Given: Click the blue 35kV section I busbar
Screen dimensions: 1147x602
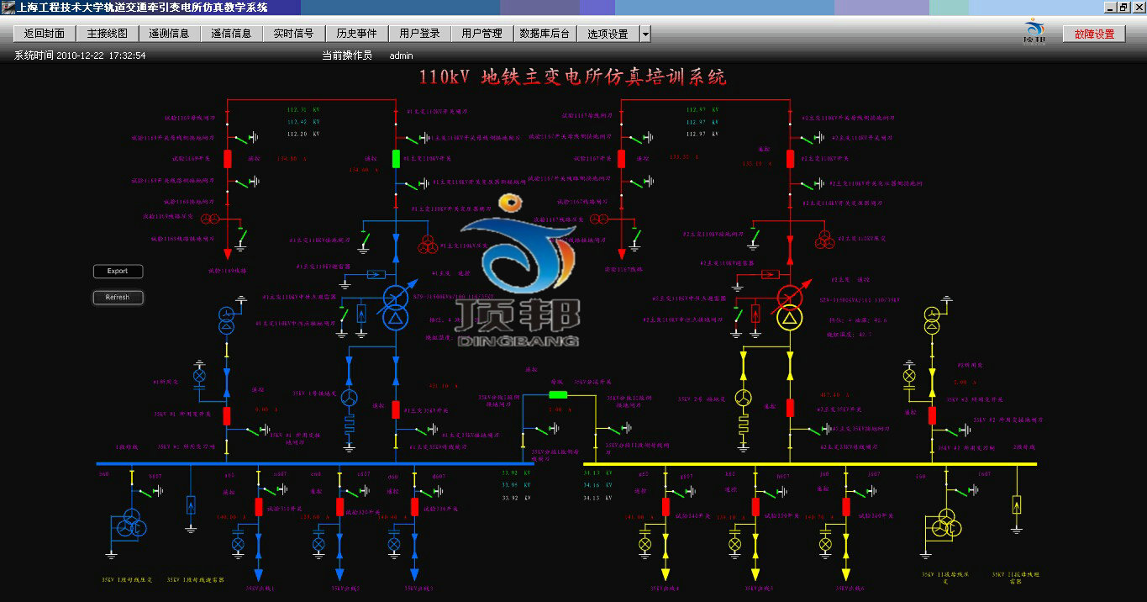Looking at the screenshot, I should click(311, 463).
